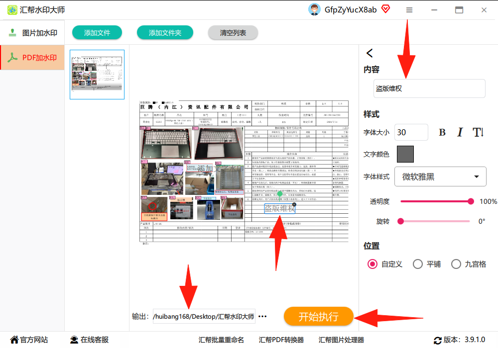The image size is (498, 348).
Task: Select the 平铺 tiling option
Action: (427, 264)
